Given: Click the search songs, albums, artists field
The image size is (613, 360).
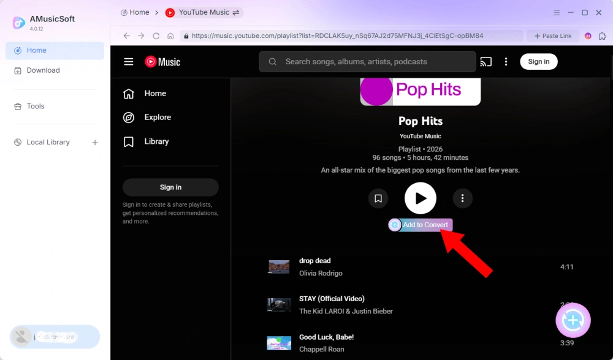Looking at the screenshot, I should click(x=367, y=62).
